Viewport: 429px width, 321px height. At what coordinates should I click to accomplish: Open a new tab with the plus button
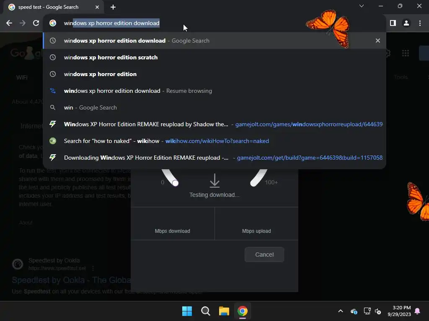pyautogui.click(x=113, y=7)
